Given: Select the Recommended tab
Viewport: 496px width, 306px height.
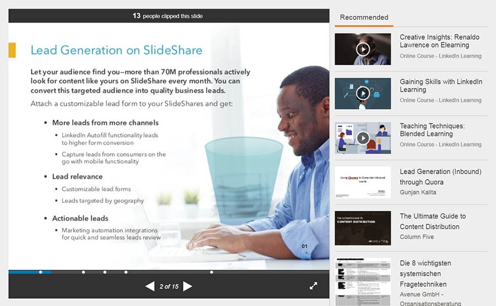Looking at the screenshot, I should coord(364,17).
